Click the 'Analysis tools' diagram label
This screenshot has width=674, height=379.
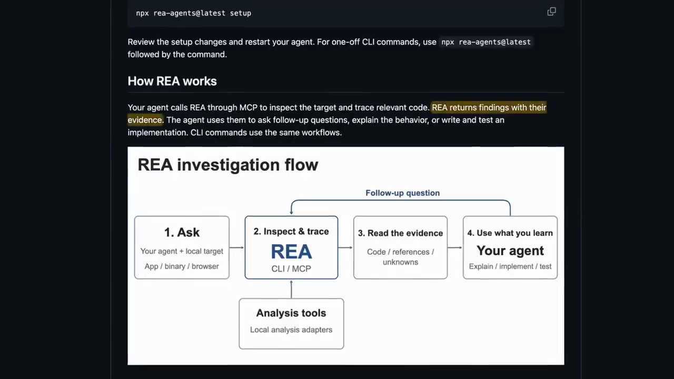[x=291, y=313]
